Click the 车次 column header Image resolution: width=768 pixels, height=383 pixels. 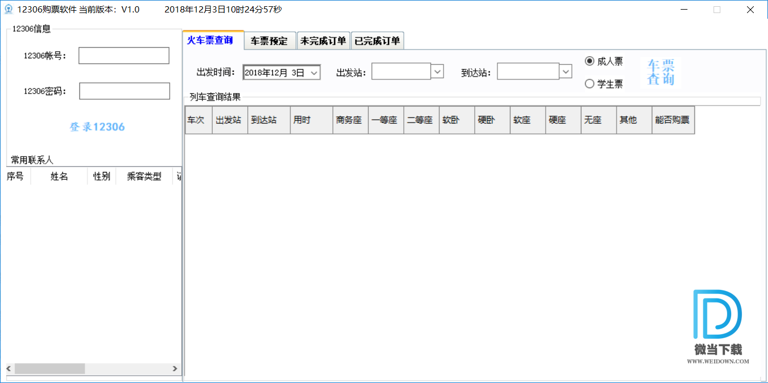[x=199, y=120]
